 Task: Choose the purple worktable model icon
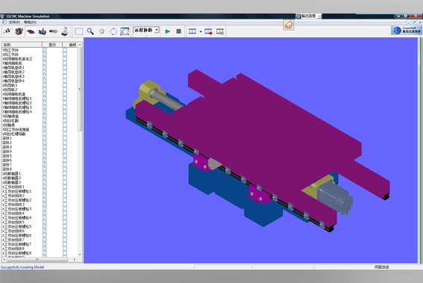click(x=31, y=31)
